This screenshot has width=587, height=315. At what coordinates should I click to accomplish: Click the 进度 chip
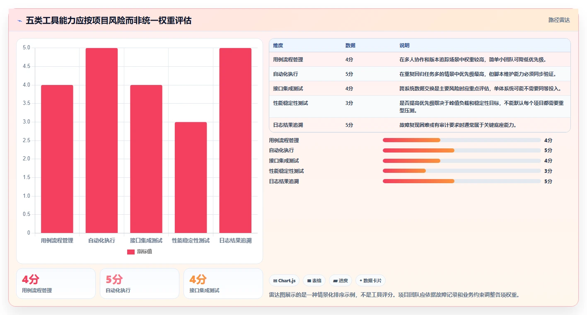point(341,281)
